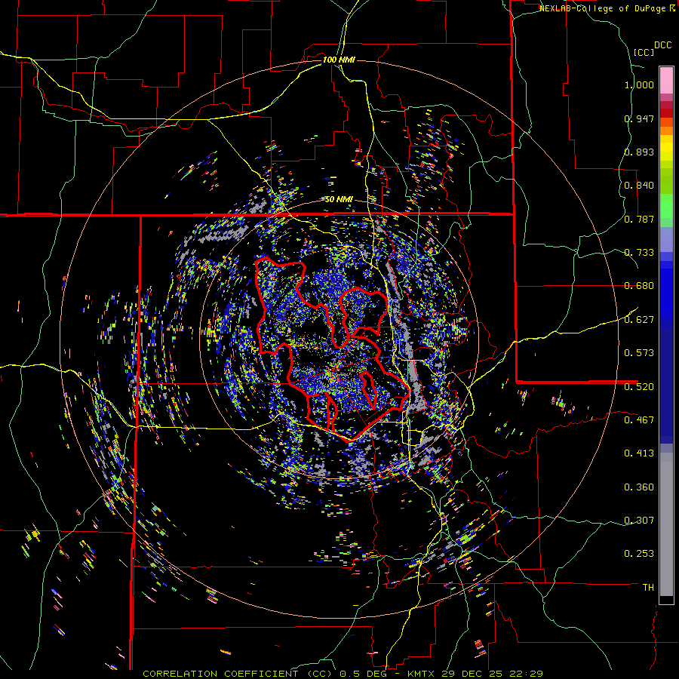
Task: Pick the orange segment of the color bar
Action: pyautogui.click(x=666, y=131)
